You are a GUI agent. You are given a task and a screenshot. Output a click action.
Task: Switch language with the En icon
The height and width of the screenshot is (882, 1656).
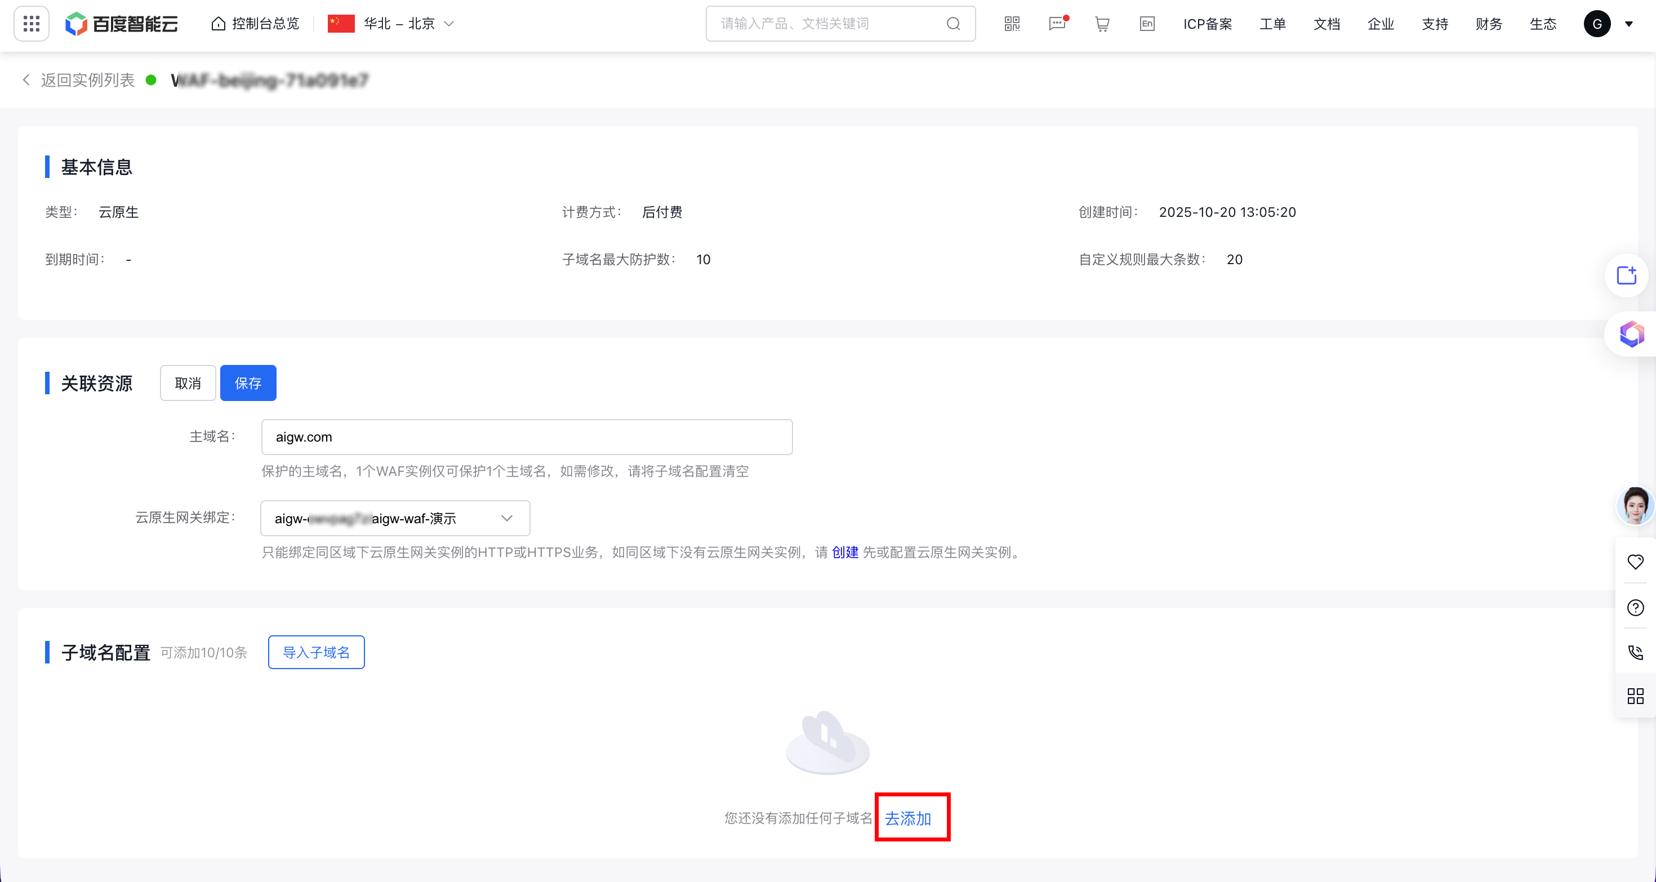point(1147,24)
